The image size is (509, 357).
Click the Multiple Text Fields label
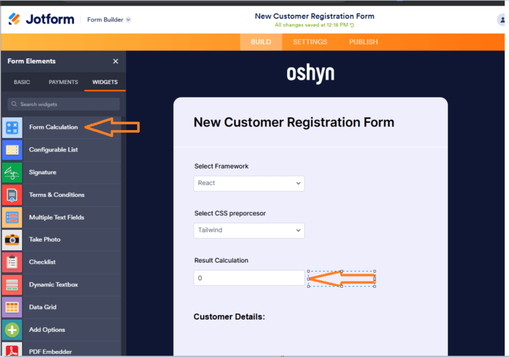(56, 217)
